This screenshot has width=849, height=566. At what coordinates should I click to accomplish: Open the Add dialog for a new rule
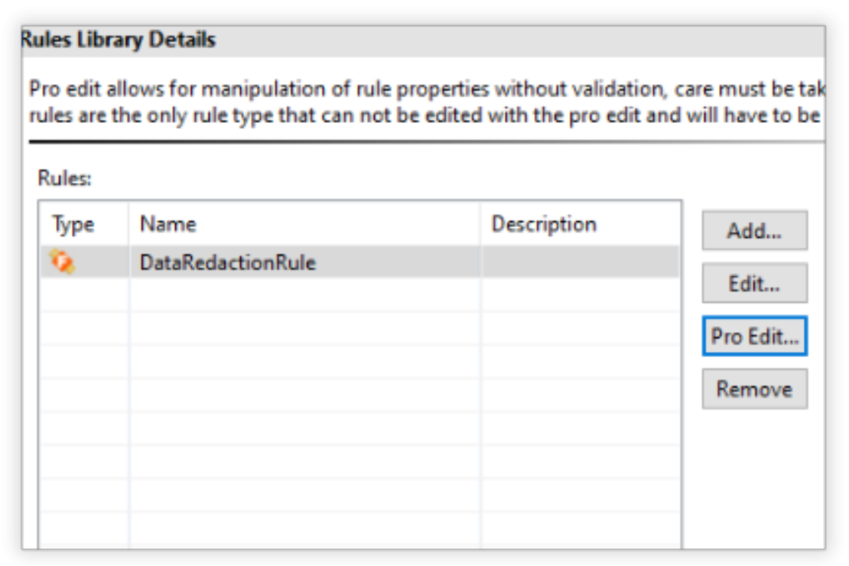tap(753, 230)
